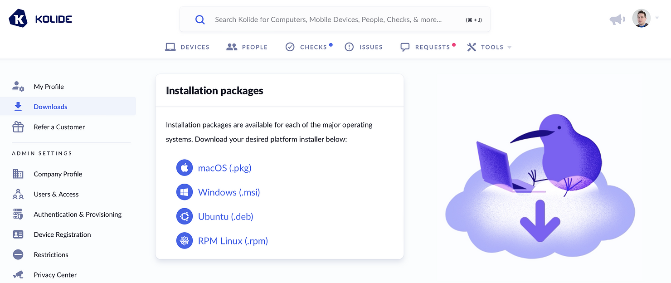Click the search magnifying glass icon
The width and height of the screenshot is (671, 283).
(x=200, y=20)
